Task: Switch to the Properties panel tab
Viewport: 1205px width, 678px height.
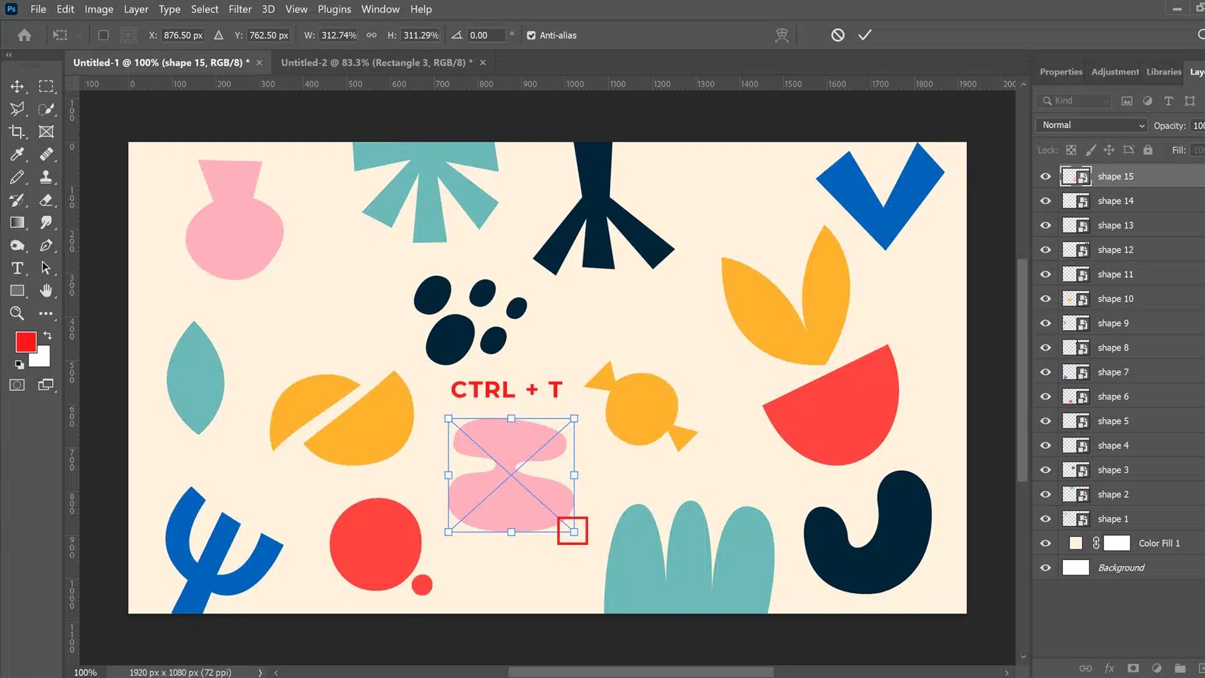Action: [1061, 72]
